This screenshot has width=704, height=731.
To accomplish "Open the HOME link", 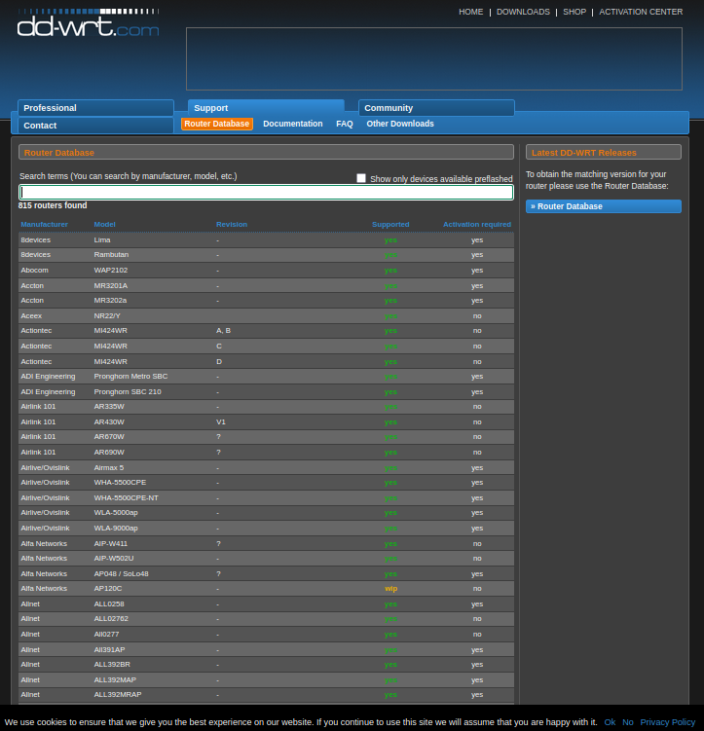I will (470, 12).
